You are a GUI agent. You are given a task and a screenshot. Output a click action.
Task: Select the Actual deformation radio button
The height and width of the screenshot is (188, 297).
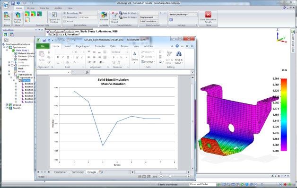(65, 21)
